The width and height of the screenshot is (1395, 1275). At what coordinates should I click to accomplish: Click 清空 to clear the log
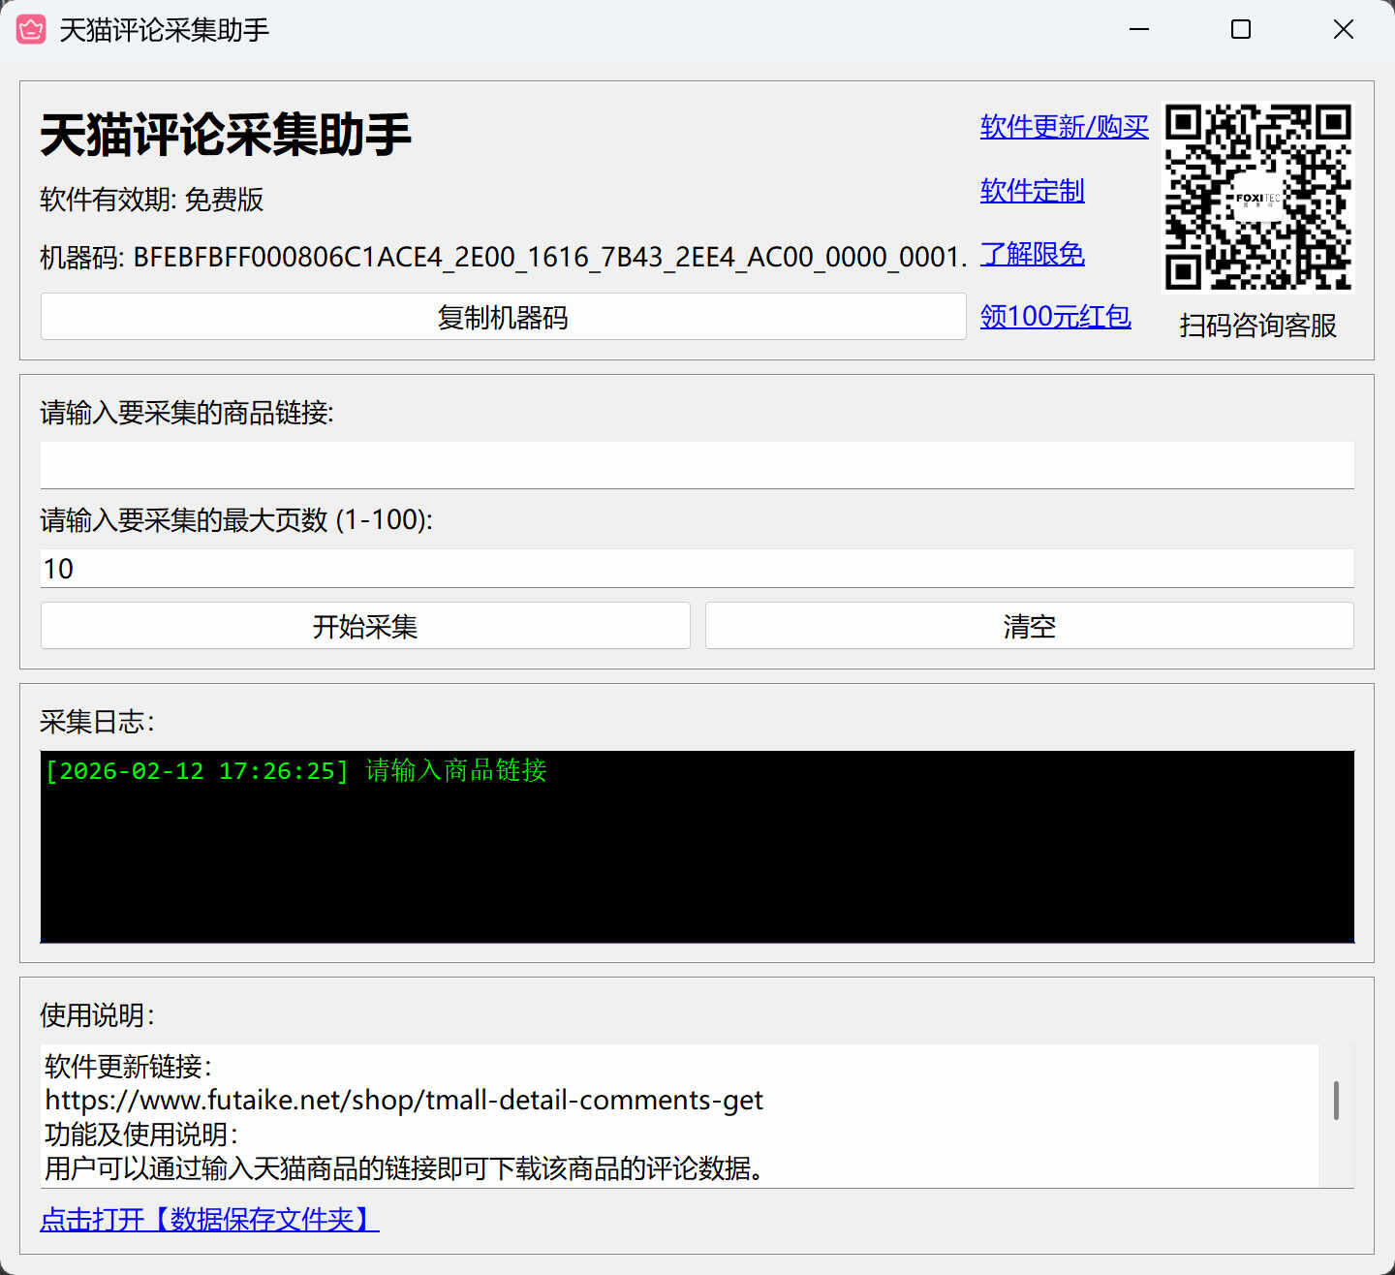pyautogui.click(x=1029, y=626)
